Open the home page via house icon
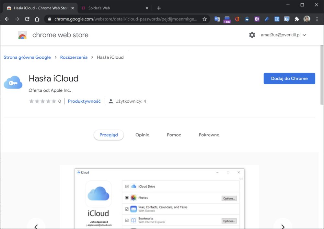The height and width of the screenshot is (229, 324). tap(37, 19)
